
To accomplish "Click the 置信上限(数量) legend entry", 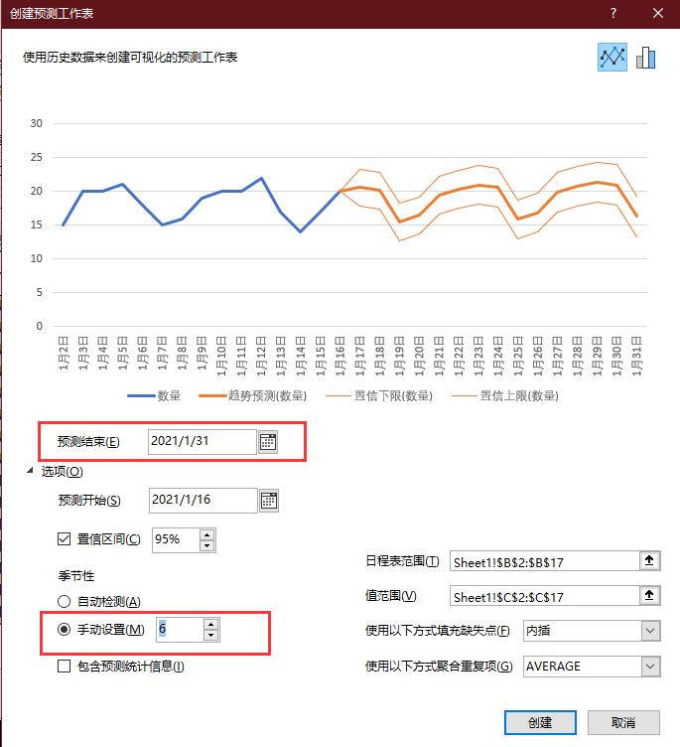I will tap(505, 395).
